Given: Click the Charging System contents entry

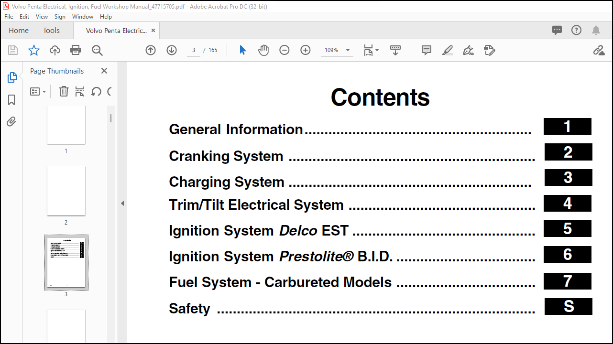Looking at the screenshot, I should (350, 182).
